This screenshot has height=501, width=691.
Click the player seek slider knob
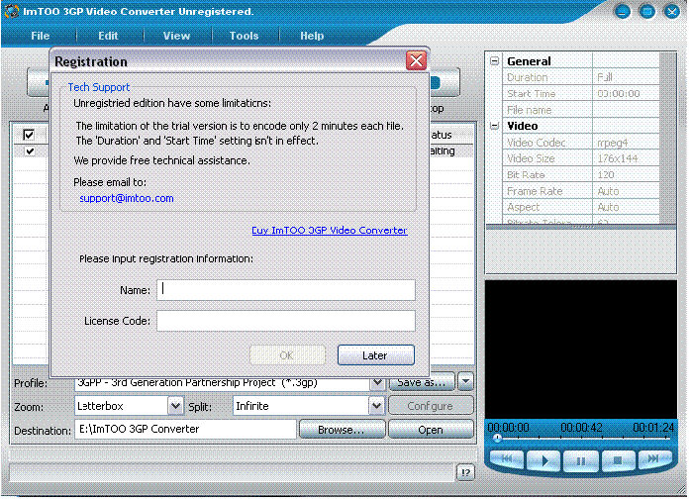[497, 438]
